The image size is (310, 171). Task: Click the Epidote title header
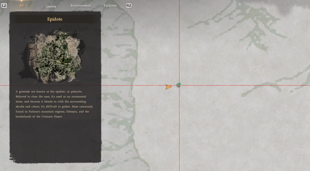pyautogui.click(x=55, y=19)
